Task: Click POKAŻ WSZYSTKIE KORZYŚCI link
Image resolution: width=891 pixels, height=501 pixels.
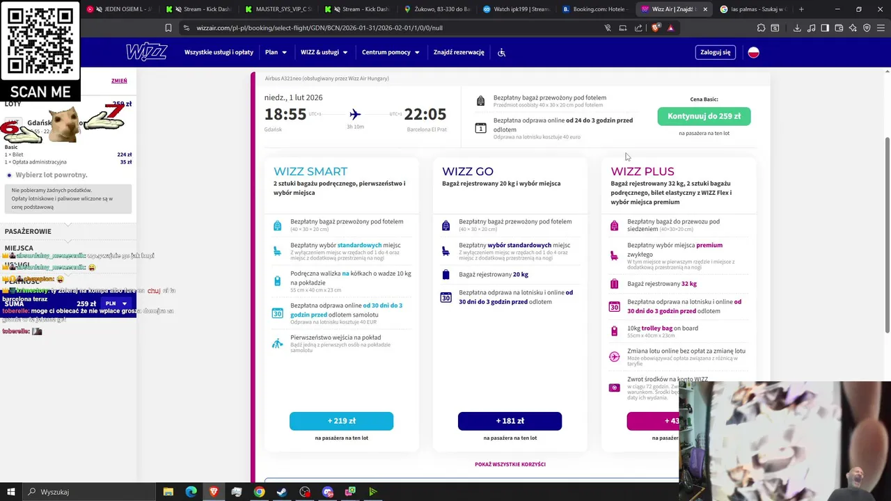Action: pos(510,464)
